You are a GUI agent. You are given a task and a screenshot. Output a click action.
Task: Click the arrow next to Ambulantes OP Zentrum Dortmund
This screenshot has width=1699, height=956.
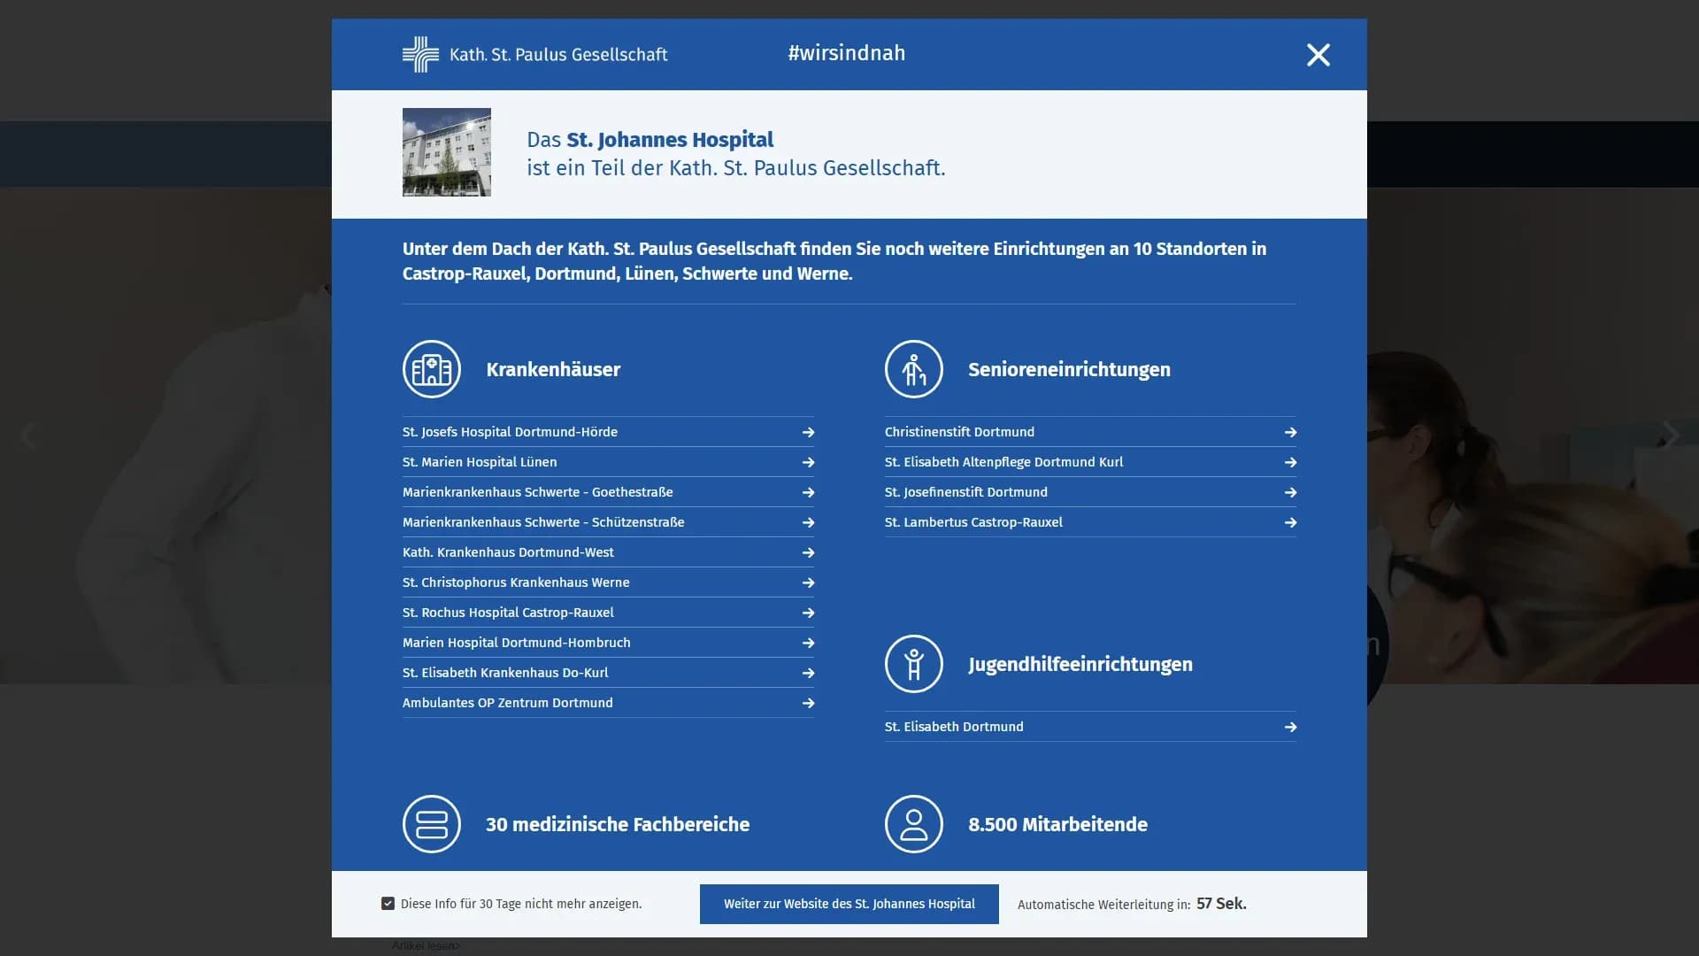coord(808,703)
